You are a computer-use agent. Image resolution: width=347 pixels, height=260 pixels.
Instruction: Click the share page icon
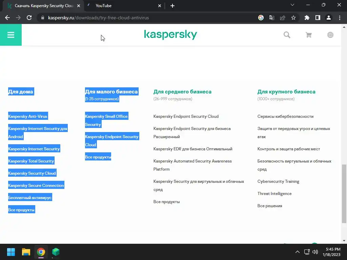pyautogui.click(x=282, y=18)
